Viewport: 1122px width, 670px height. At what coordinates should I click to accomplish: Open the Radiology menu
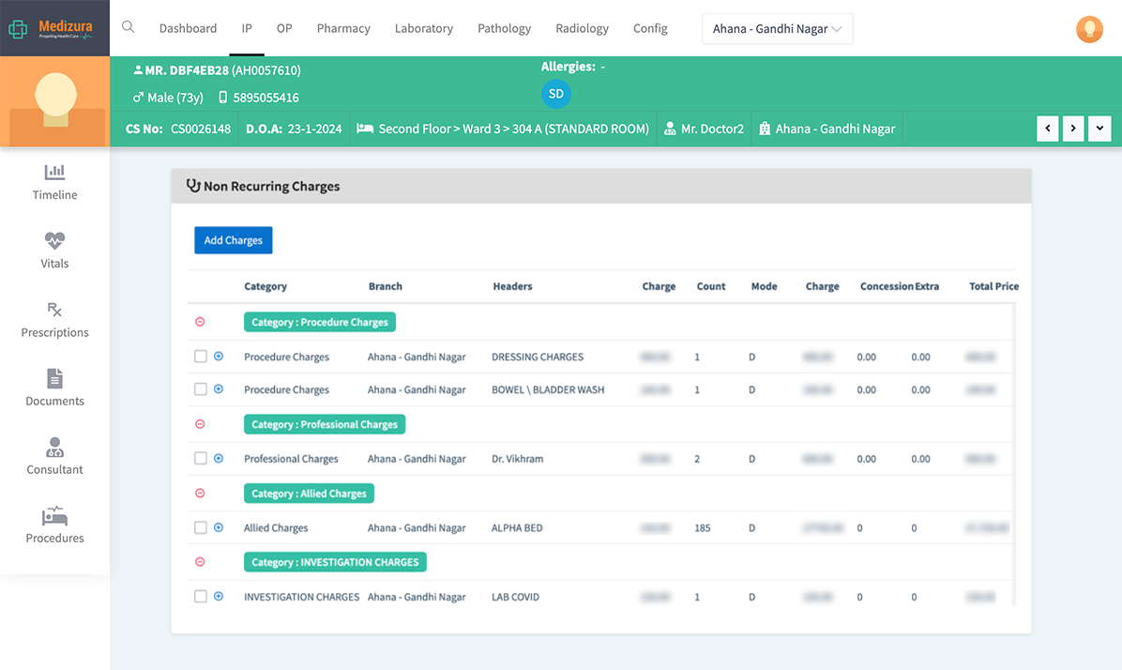coord(582,29)
